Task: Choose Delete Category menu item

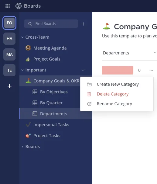Action: click(117, 94)
